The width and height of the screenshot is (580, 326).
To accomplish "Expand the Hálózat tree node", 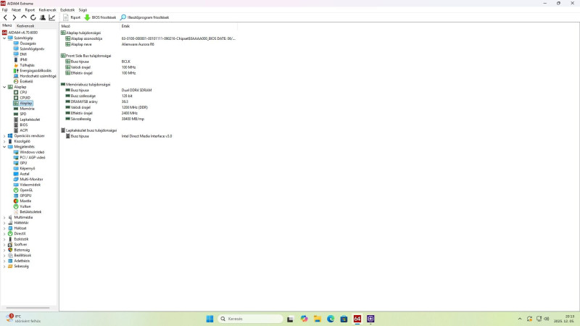I will (4, 228).
